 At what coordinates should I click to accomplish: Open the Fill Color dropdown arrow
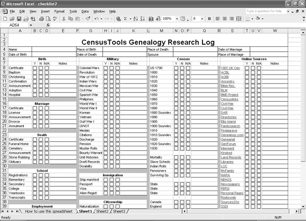(x=263, y=19)
